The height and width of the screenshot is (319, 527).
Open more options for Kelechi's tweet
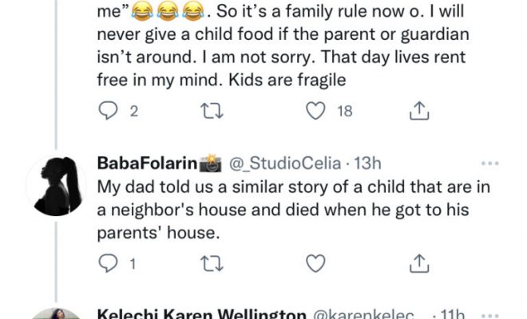click(489, 313)
